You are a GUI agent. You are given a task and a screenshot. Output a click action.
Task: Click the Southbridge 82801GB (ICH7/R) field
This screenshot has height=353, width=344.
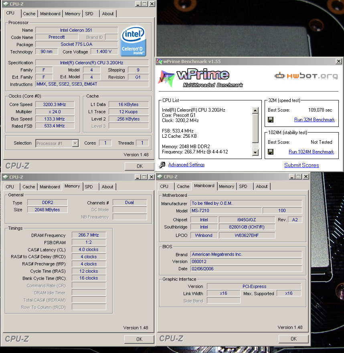247,227
